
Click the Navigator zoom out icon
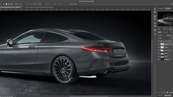(x=164, y=29)
